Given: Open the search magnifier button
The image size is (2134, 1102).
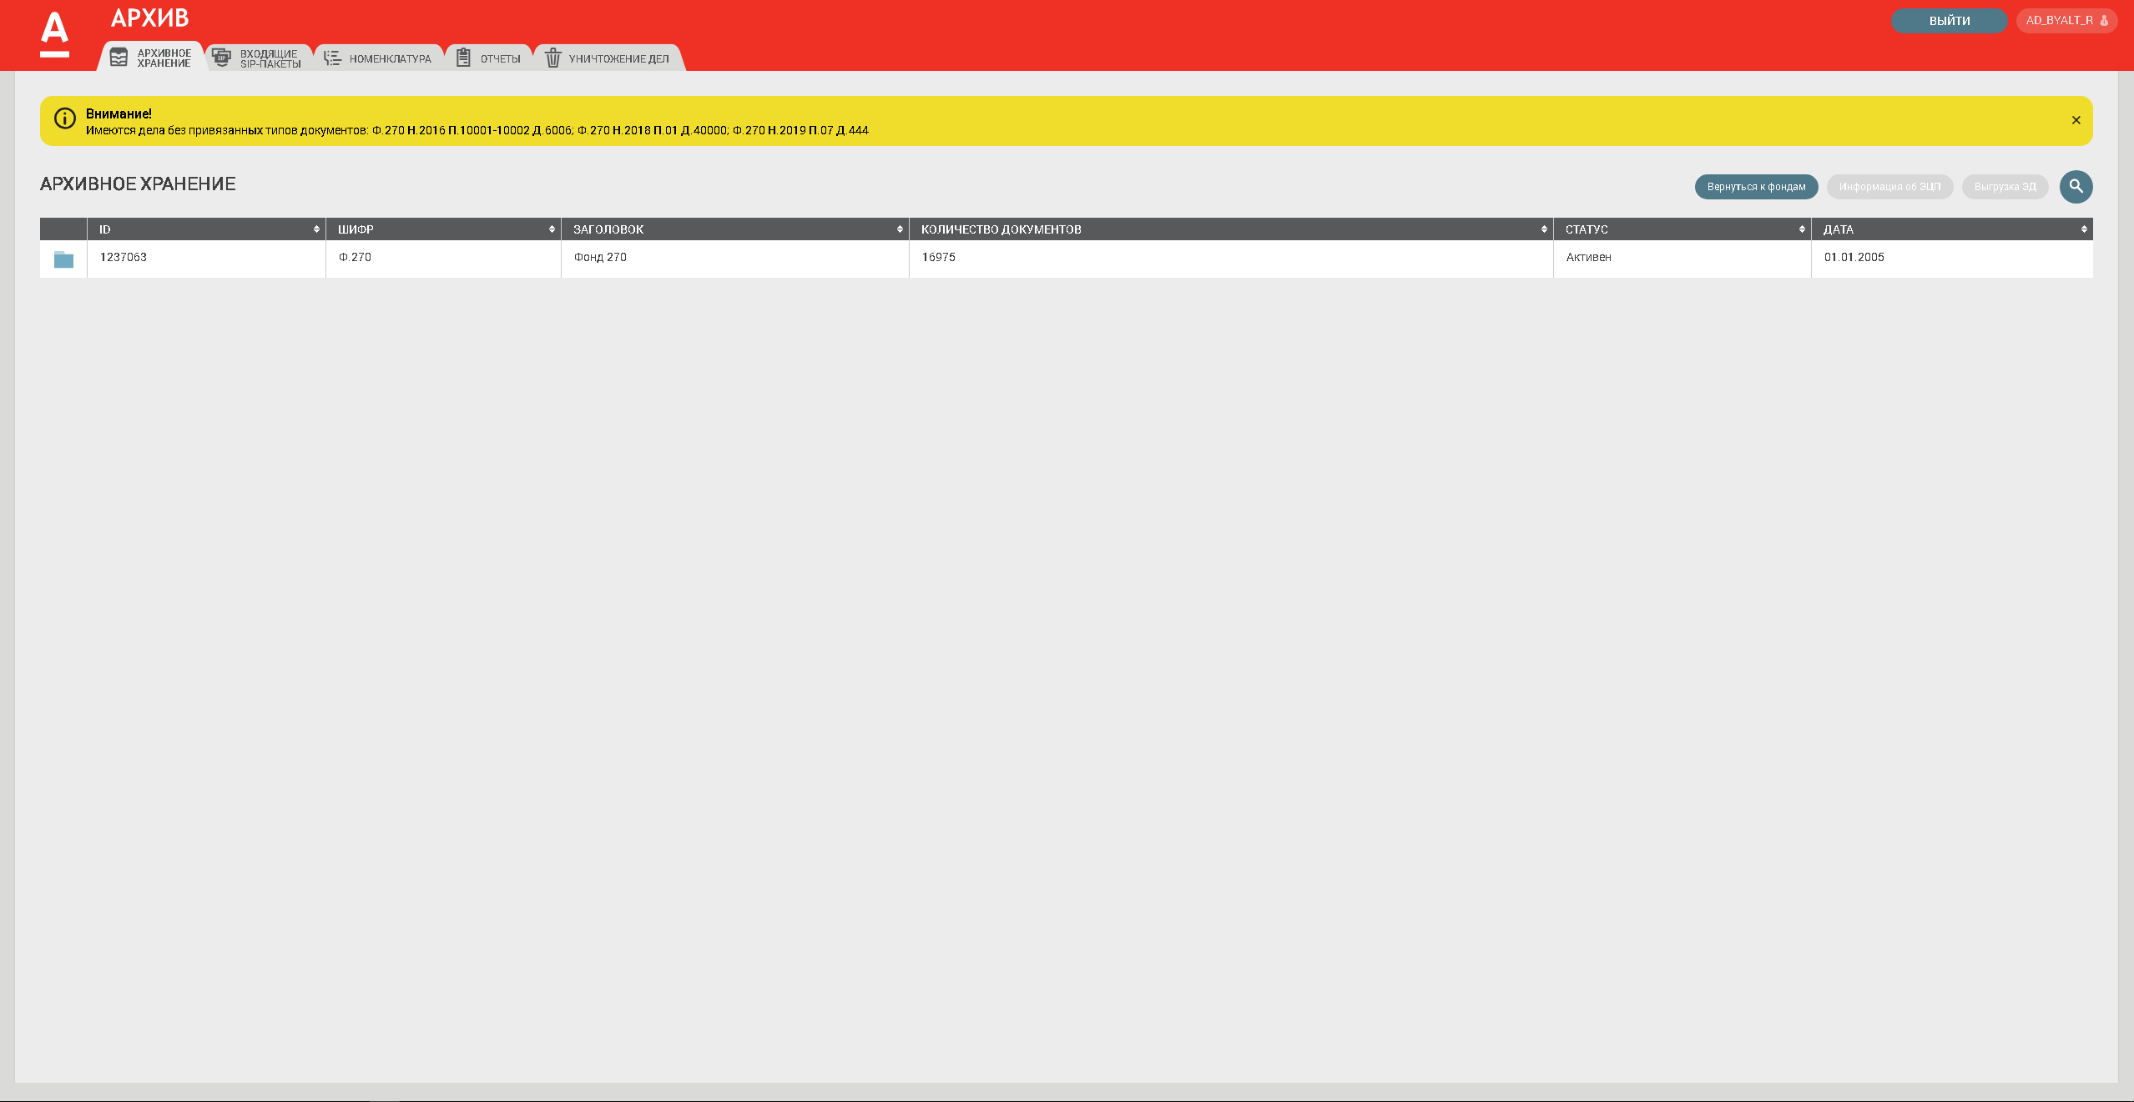Looking at the screenshot, I should click(2076, 187).
